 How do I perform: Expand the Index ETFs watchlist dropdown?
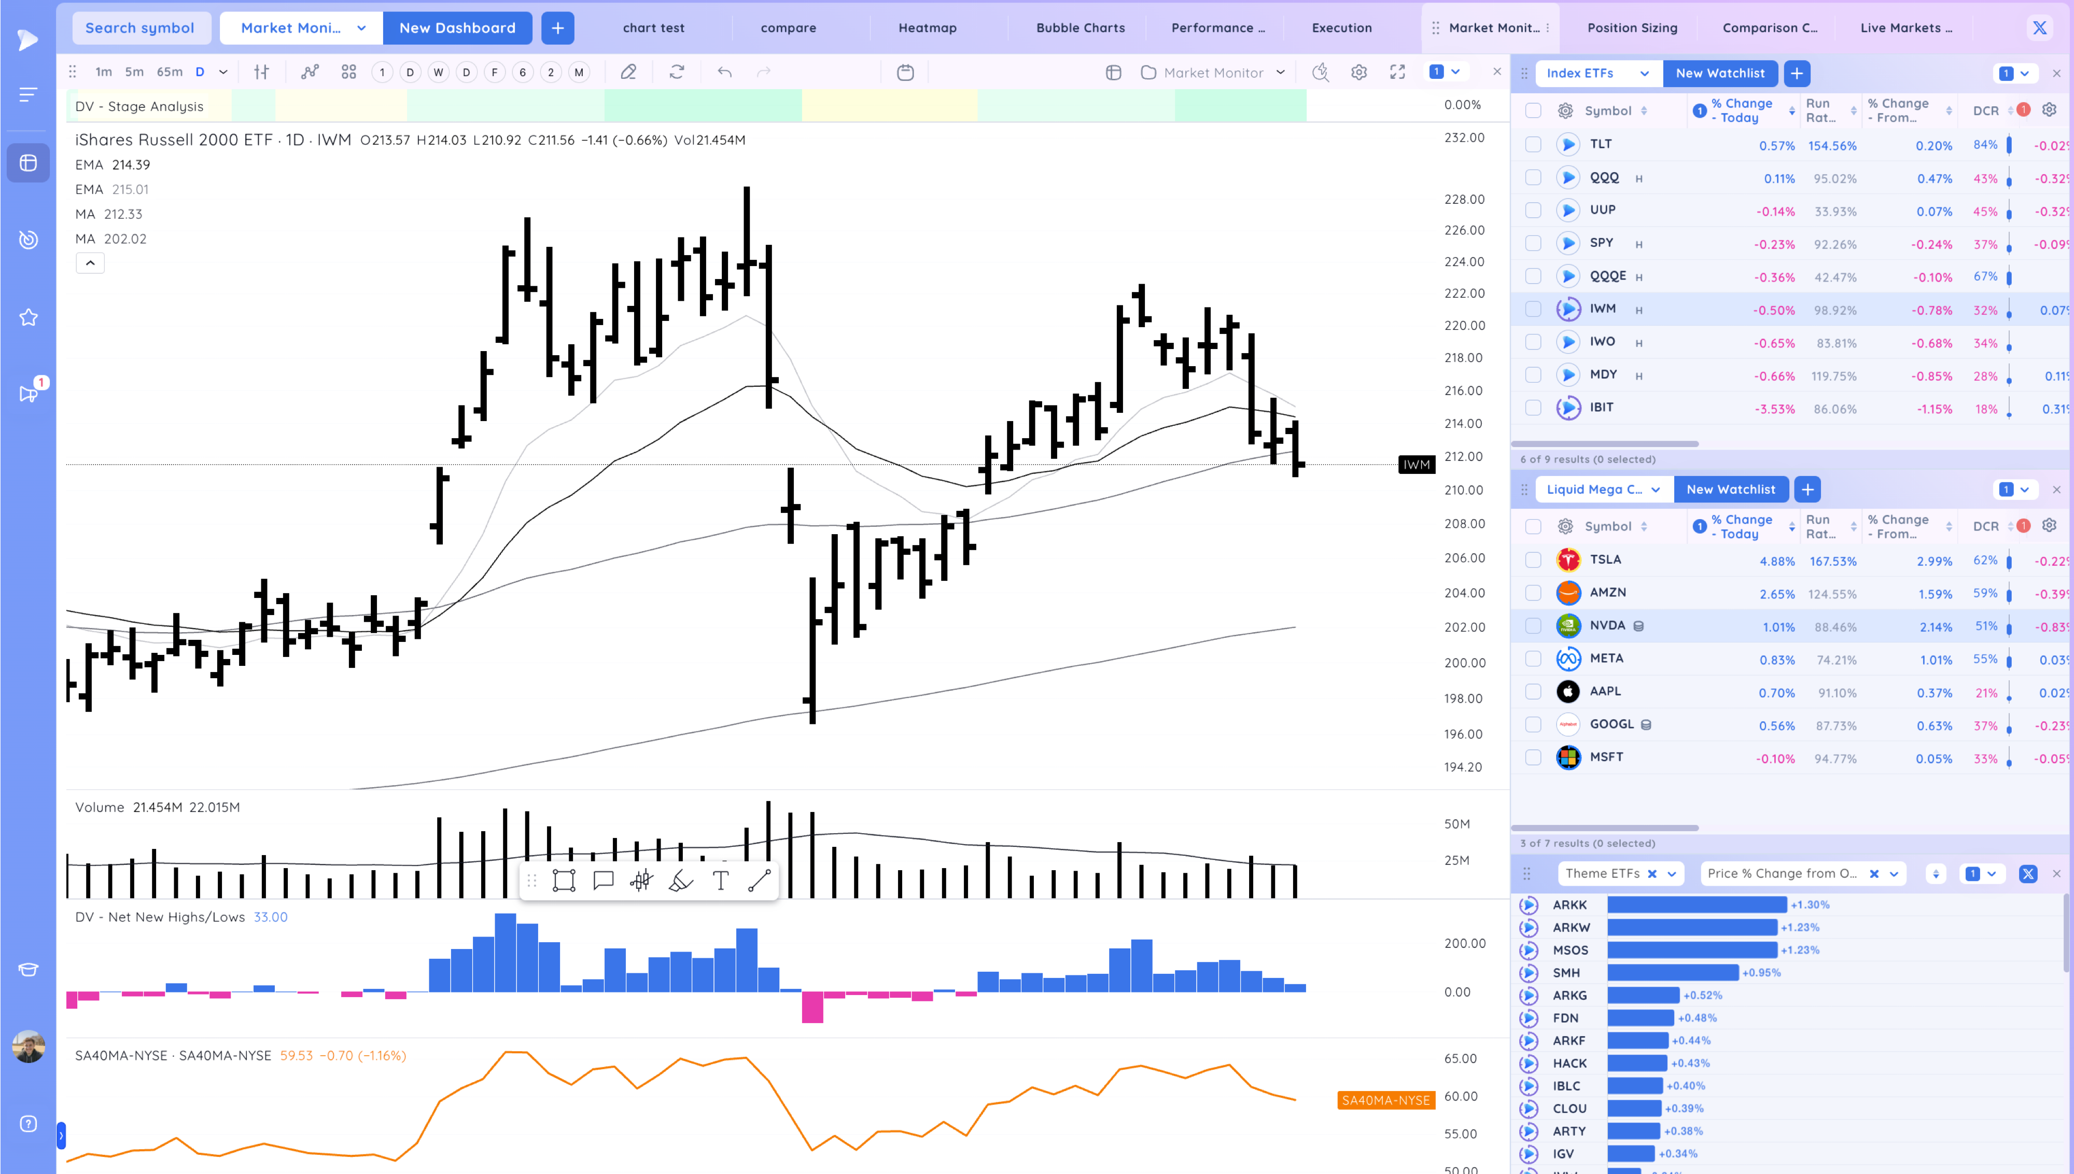tap(1644, 74)
